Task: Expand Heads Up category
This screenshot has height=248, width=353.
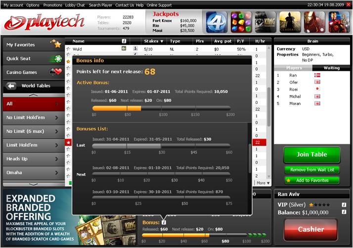Action: [56, 159]
